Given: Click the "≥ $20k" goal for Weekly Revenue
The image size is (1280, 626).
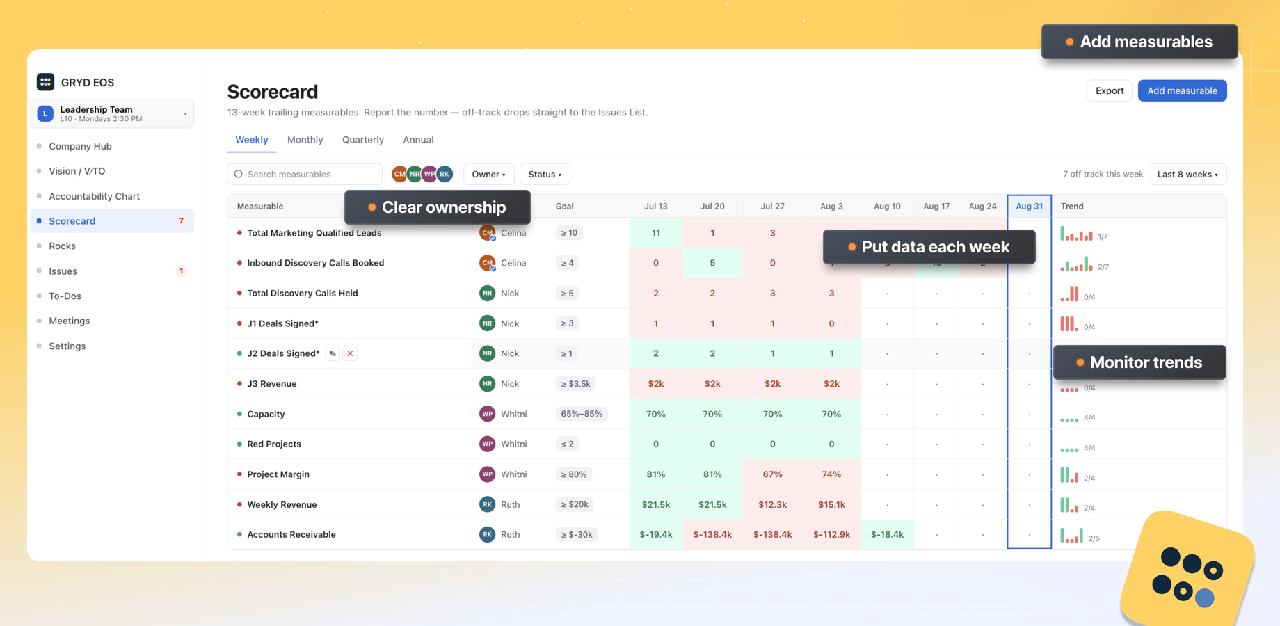Looking at the screenshot, I should coord(575,504).
